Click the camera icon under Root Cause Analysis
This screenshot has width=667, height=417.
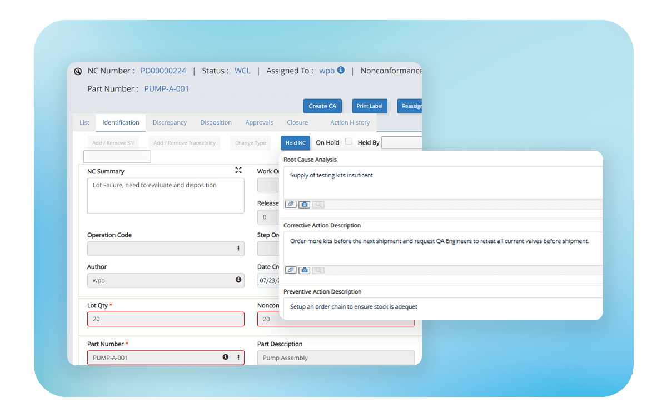304,205
